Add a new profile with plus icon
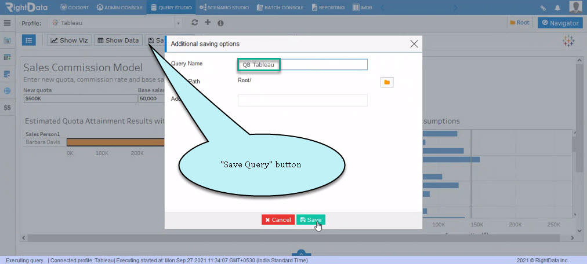The width and height of the screenshot is (587, 264). (x=208, y=23)
